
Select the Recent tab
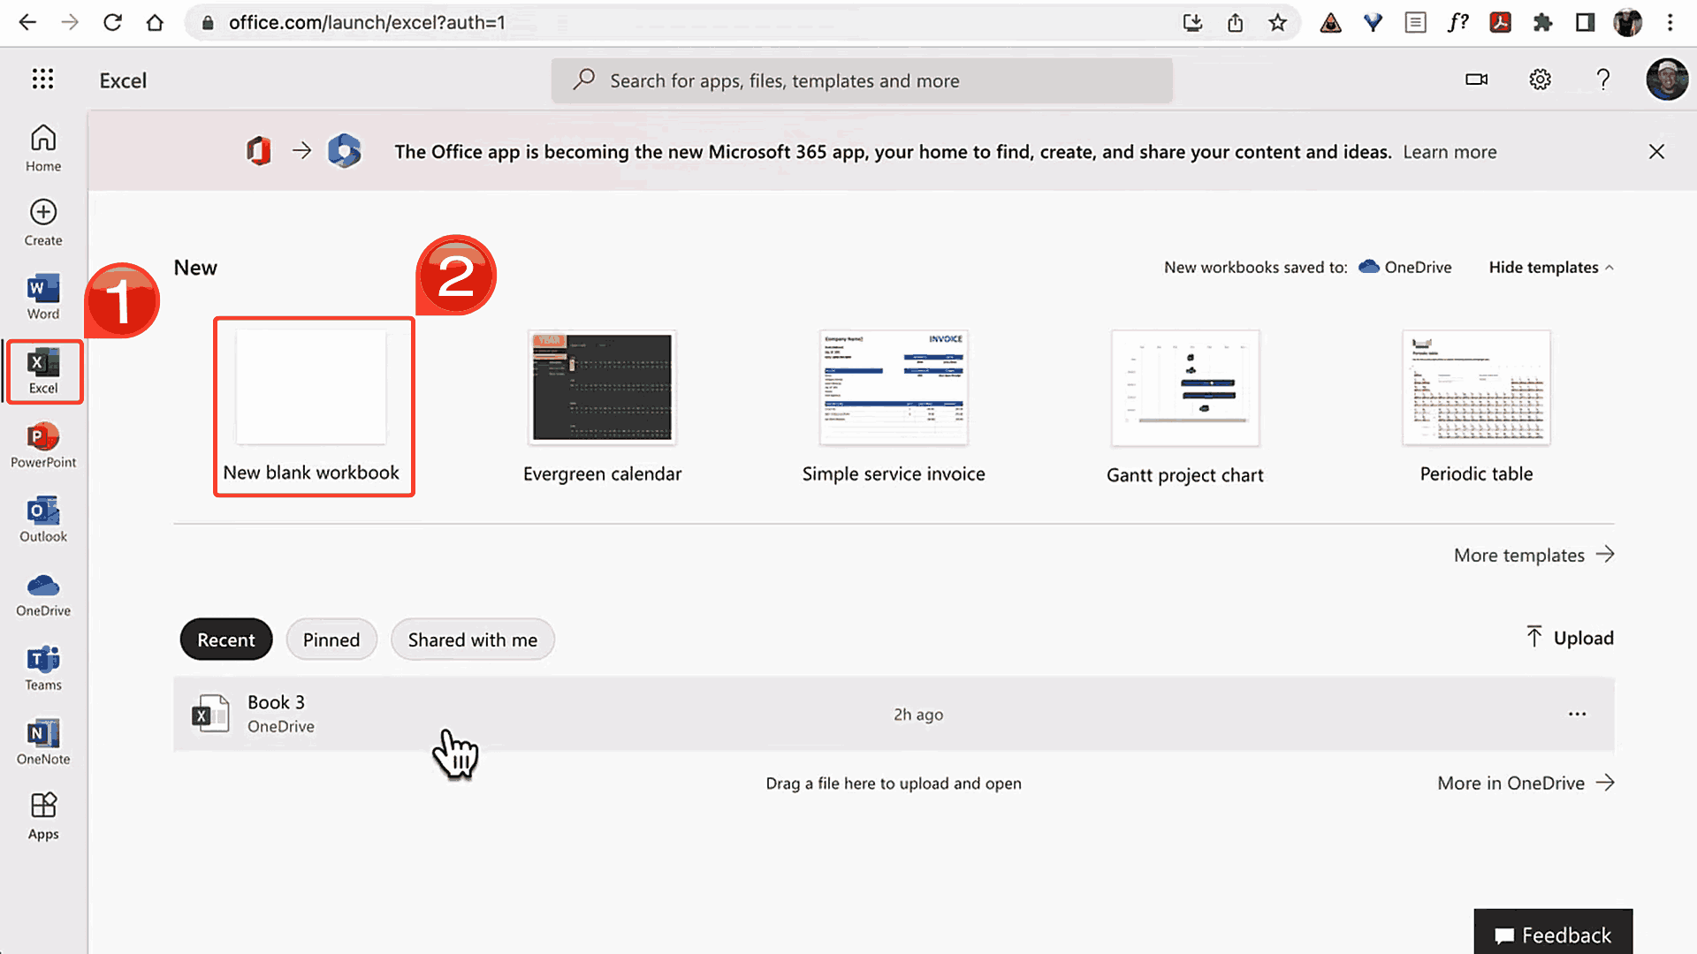coord(226,640)
